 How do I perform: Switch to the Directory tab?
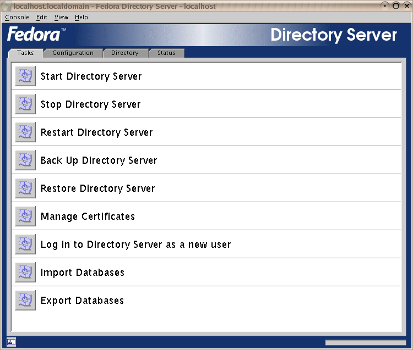(x=125, y=53)
